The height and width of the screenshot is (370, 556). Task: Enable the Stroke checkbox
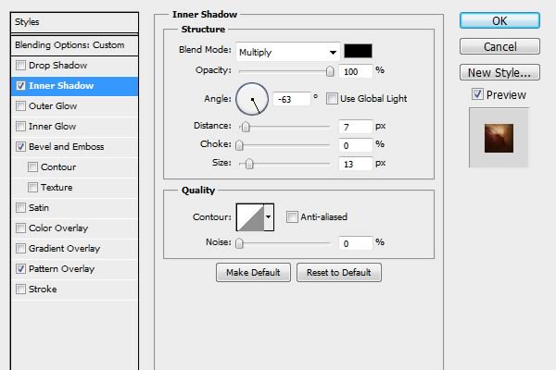coord(20,290)
